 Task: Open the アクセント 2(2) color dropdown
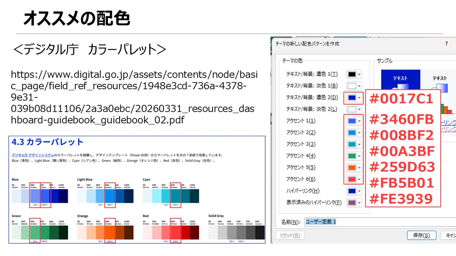click(x=354, y=133)
